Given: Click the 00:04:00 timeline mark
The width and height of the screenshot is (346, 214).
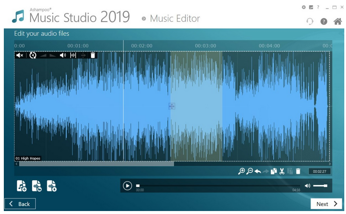Looking at the screenshot, I should coord(269,46).
